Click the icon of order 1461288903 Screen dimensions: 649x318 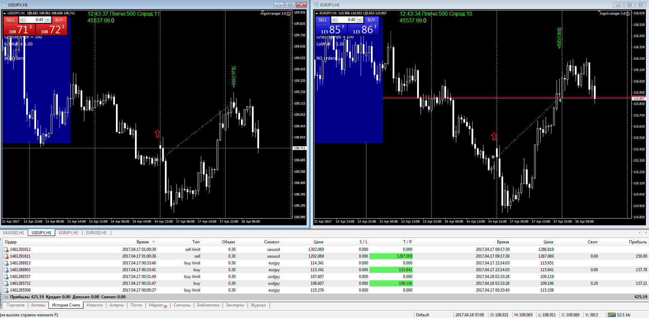[x=6, y=270]
